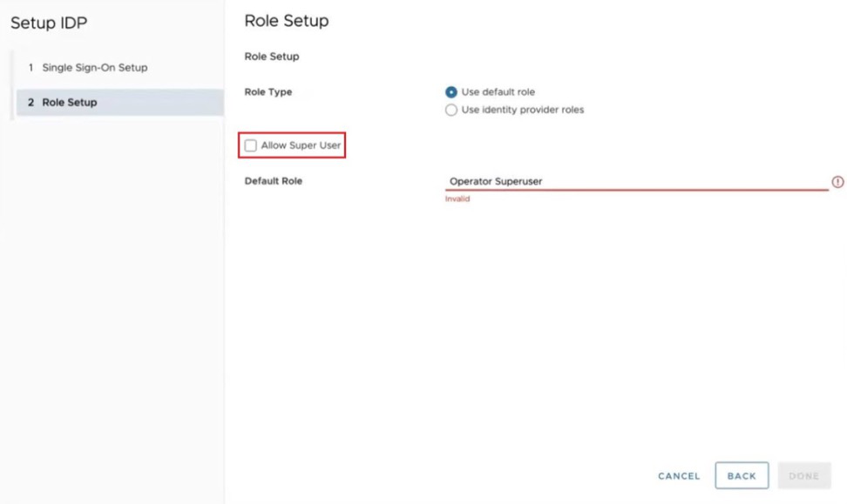Go to Single Sign-On Setup step
Screen dimensions: 847x504
pos(94,68)
